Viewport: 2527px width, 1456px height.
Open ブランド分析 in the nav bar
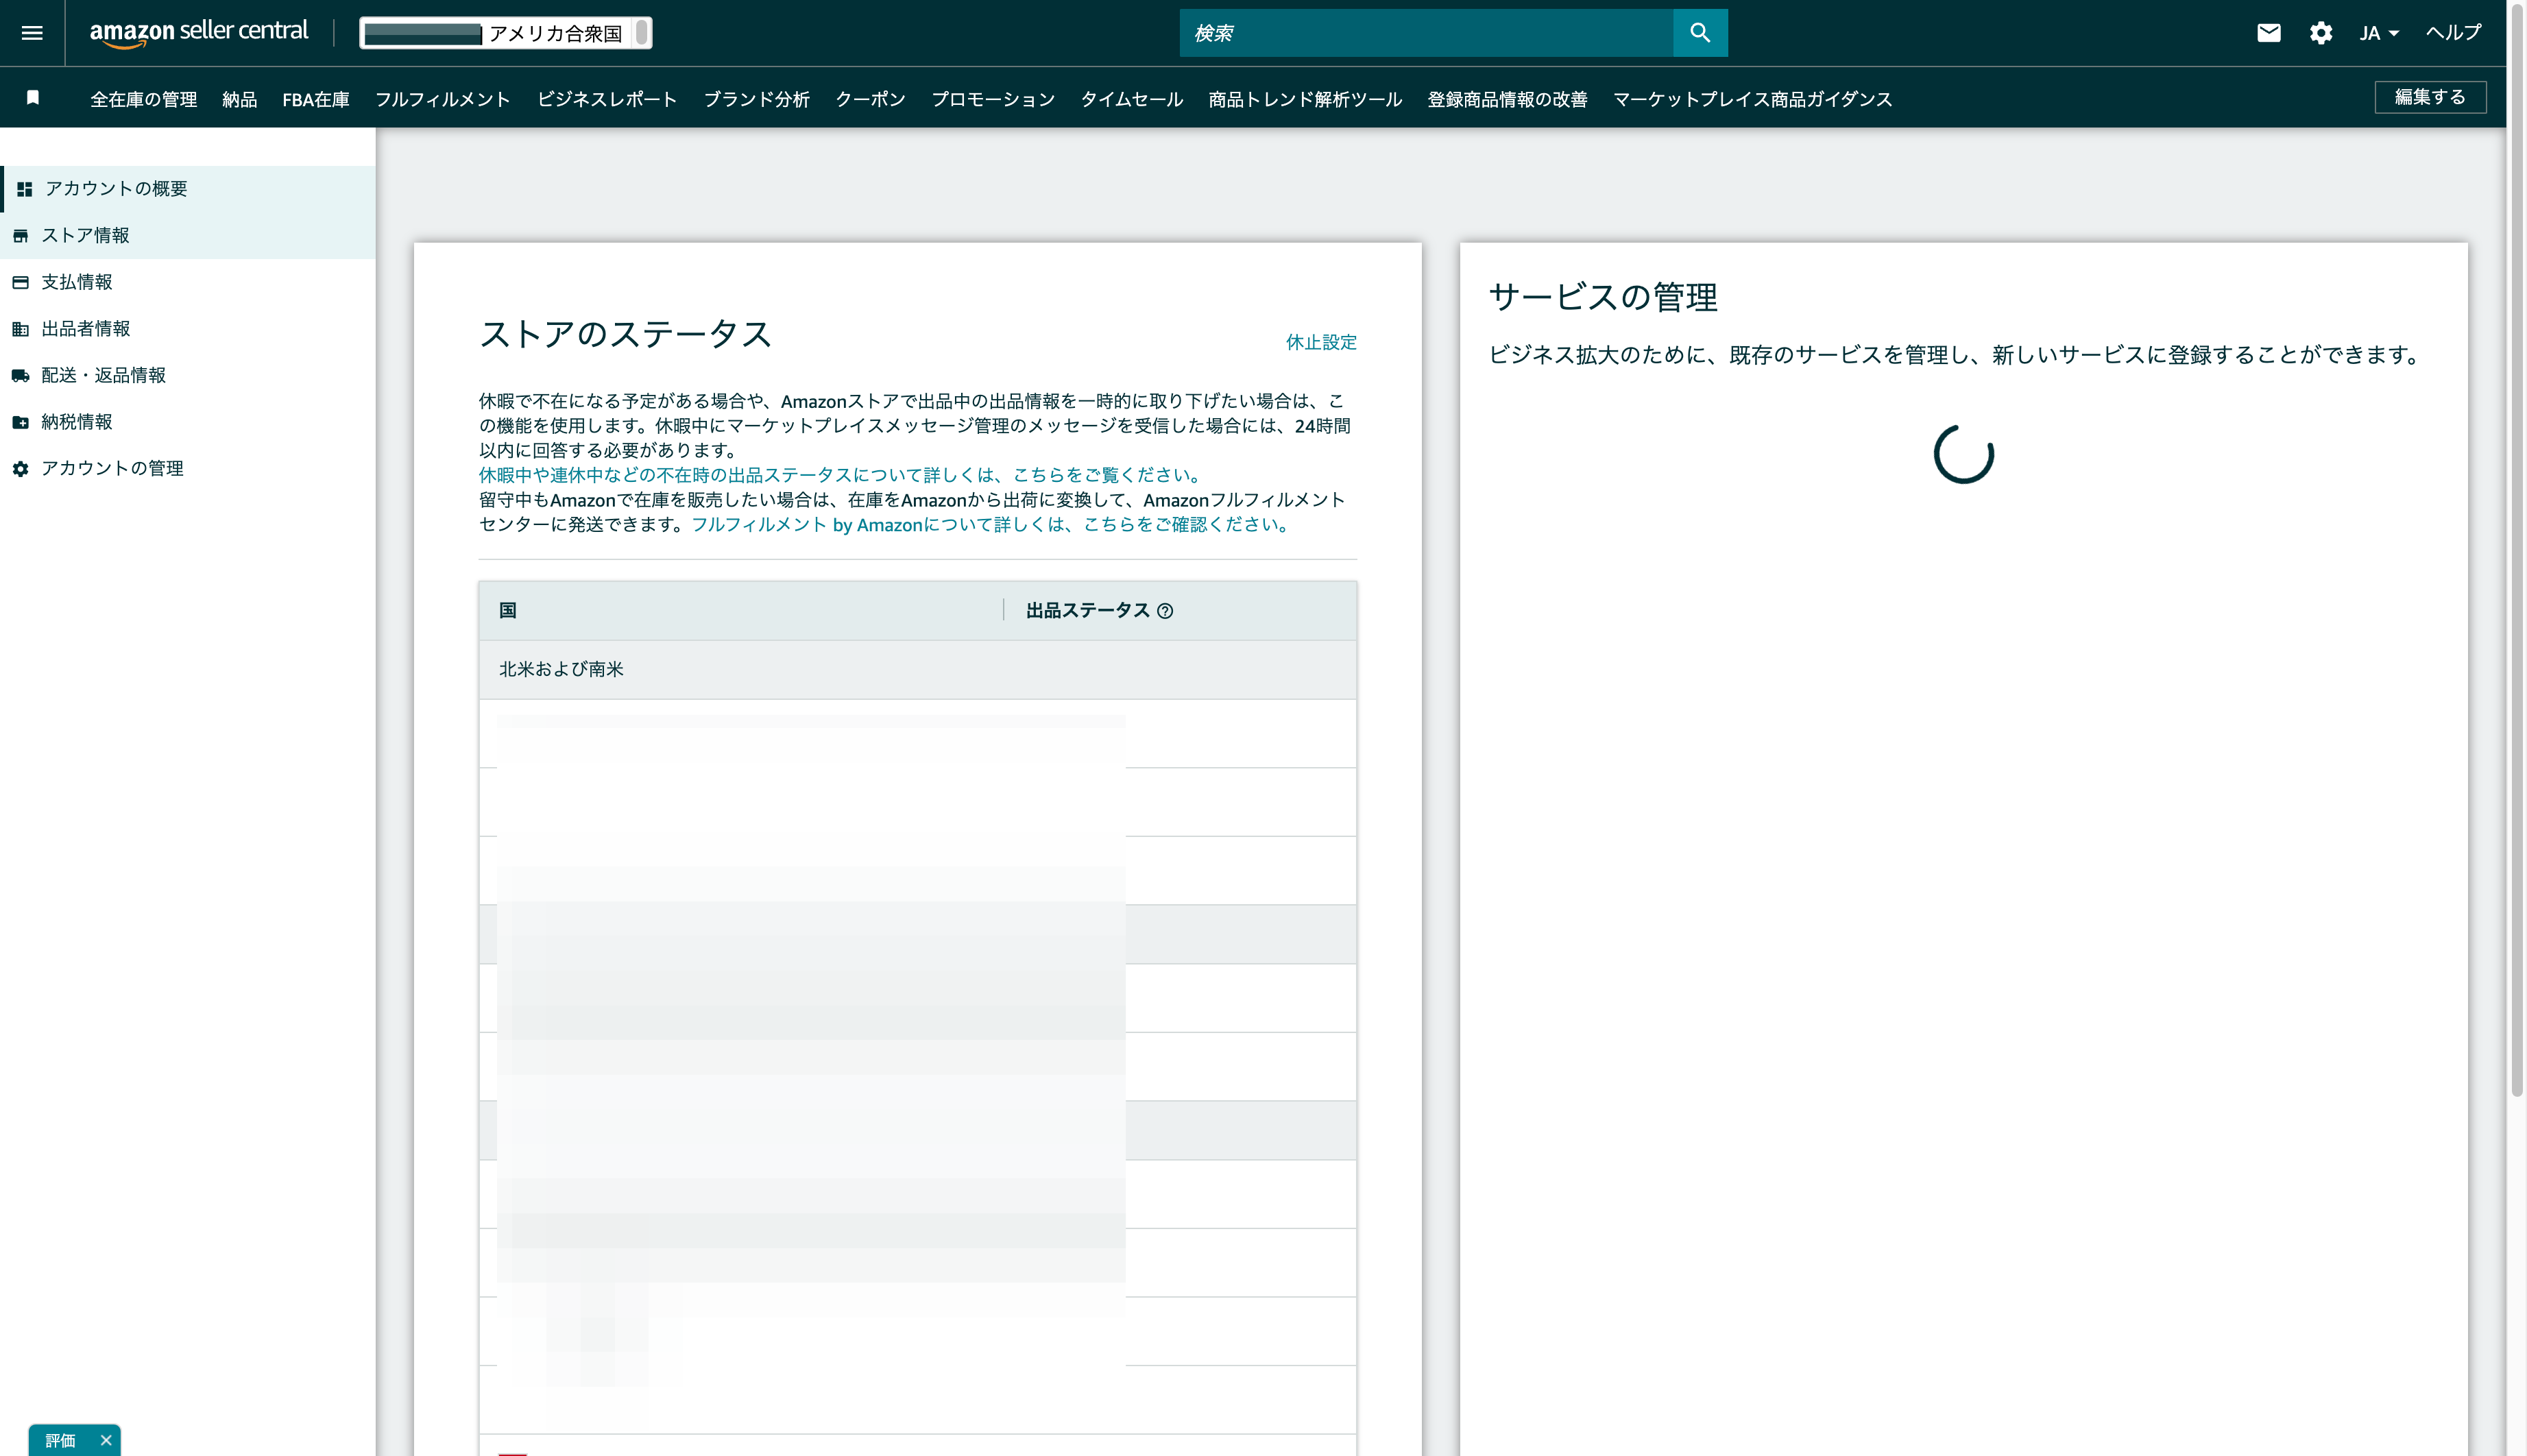click(757, 99)
